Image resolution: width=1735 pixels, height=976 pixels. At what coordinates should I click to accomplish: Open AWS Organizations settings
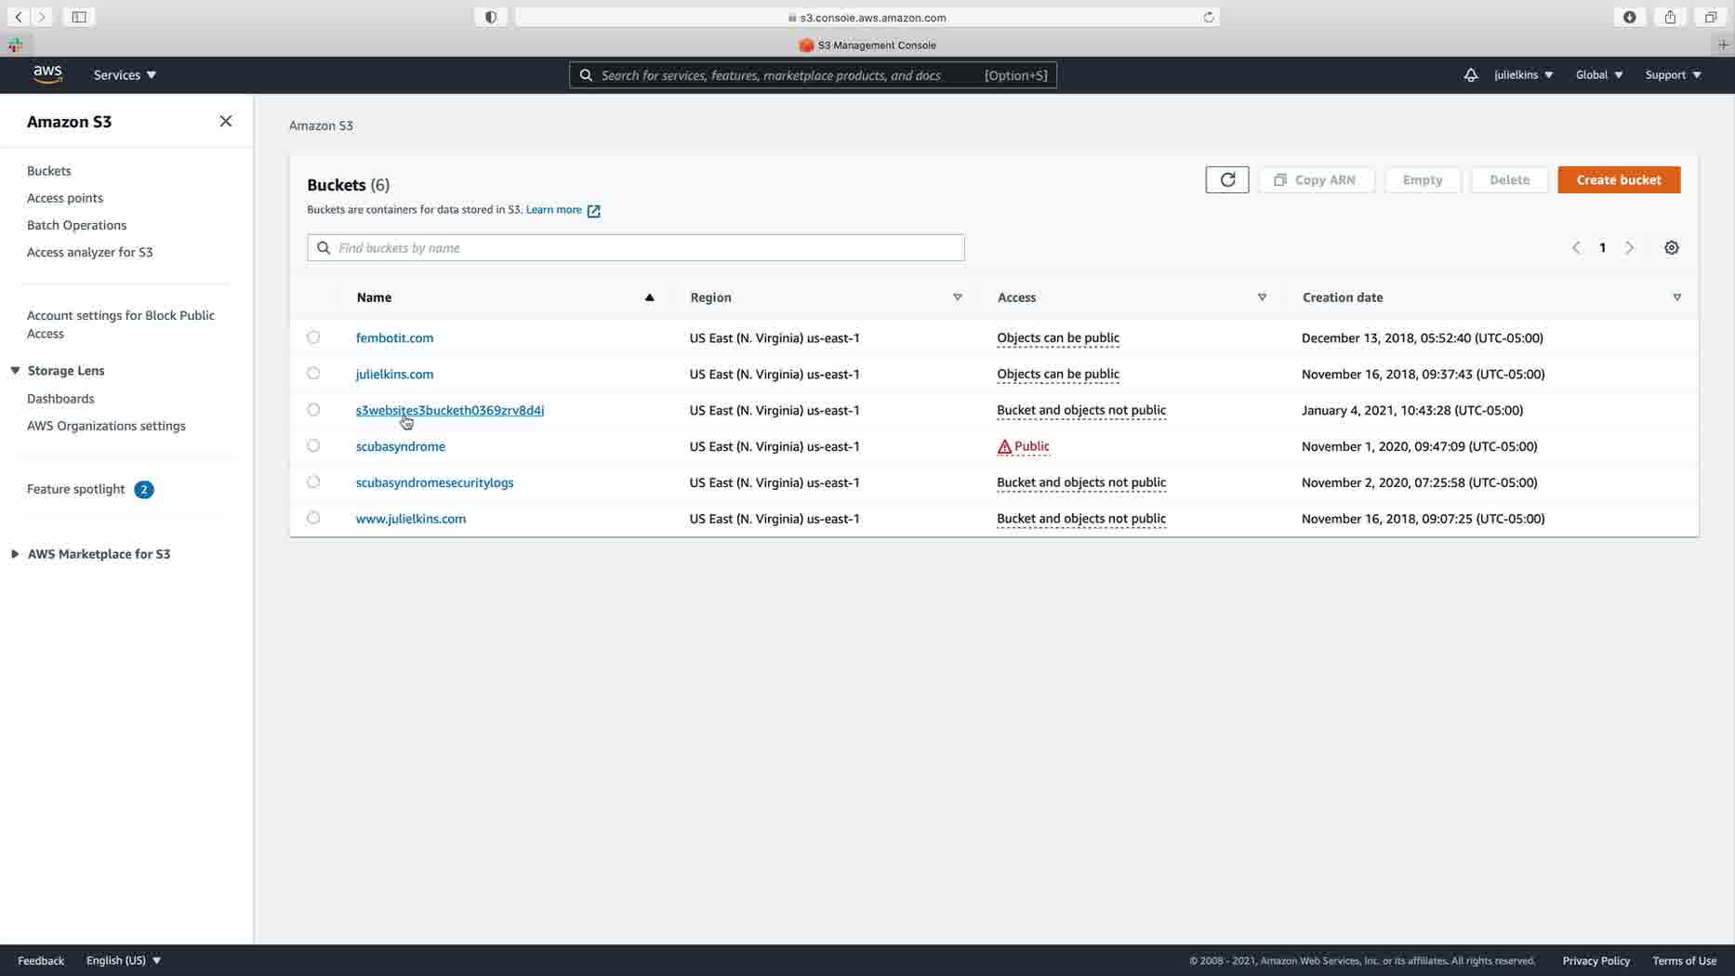pos(106,426)
